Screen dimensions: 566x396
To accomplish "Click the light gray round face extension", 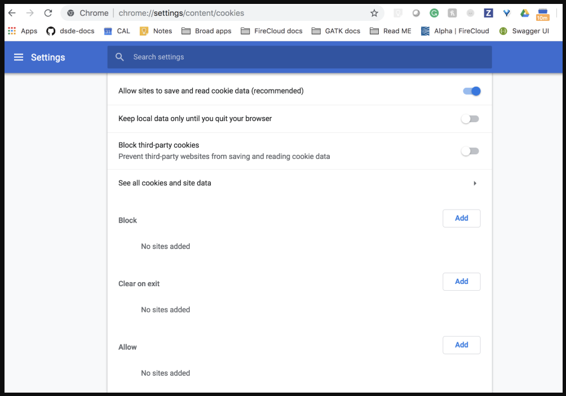I will click(x=470, y=14).
